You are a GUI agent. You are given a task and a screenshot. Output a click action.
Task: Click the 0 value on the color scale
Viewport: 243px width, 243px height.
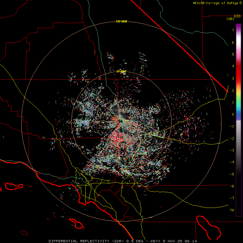click(233, 114)
